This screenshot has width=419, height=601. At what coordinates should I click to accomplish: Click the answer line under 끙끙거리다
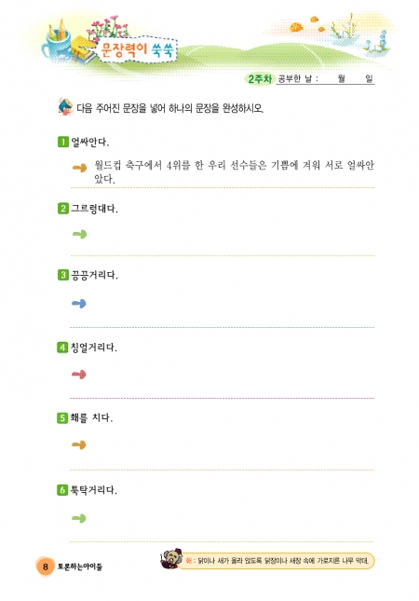[223, 327]
